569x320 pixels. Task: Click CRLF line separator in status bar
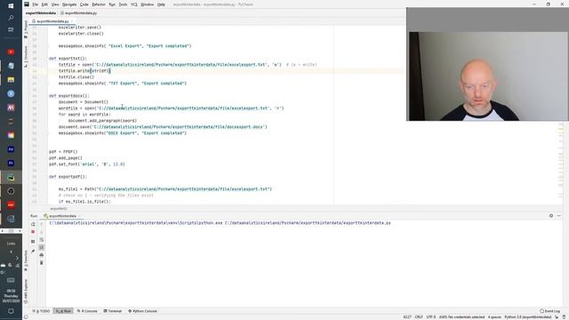(x=419, y=317)
